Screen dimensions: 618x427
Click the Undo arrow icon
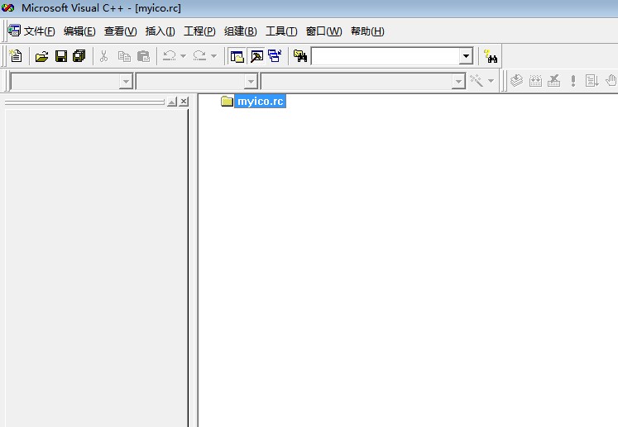[170, 56]
